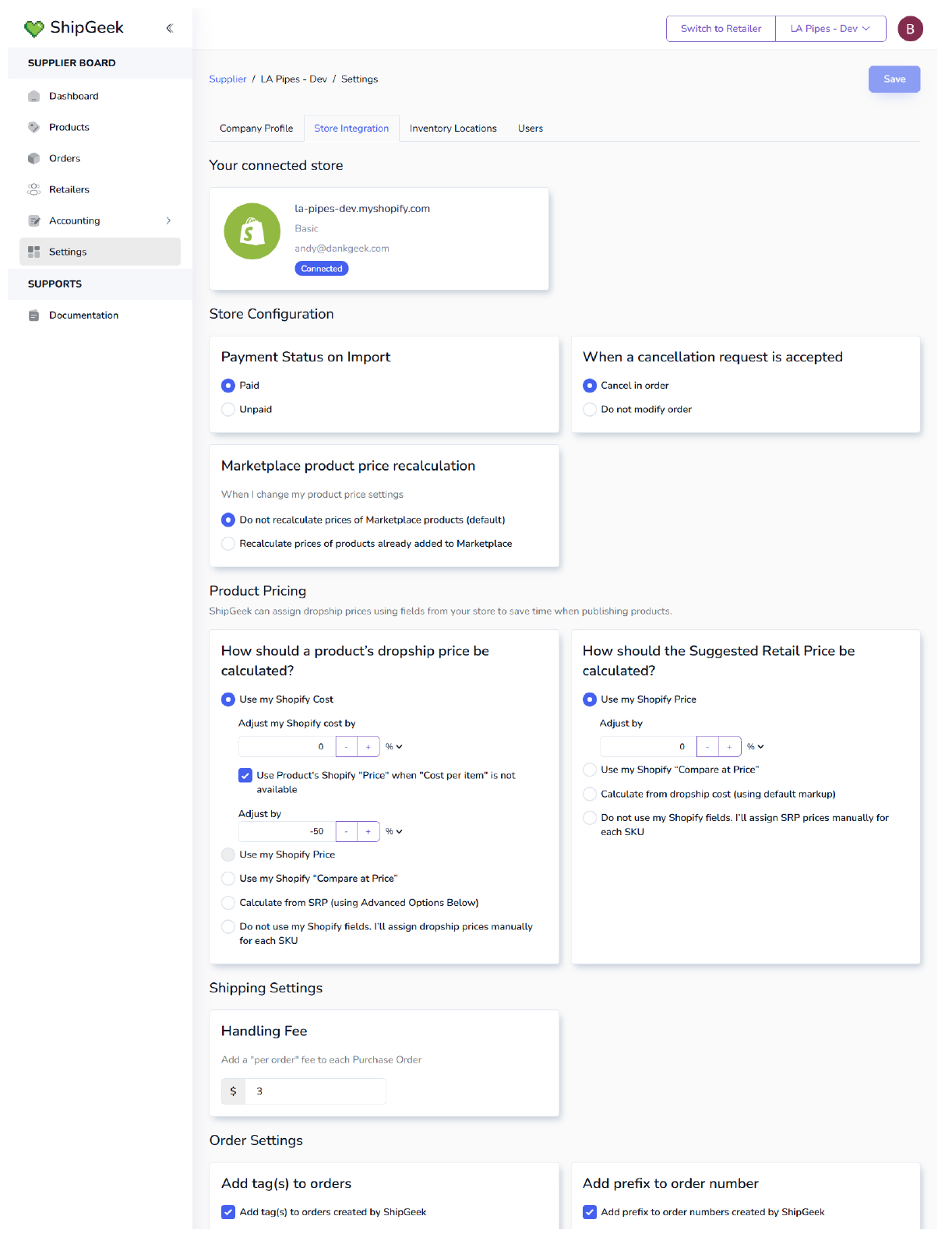Click the Shopify store logo

pyautogui.click(x=252, y=231)
